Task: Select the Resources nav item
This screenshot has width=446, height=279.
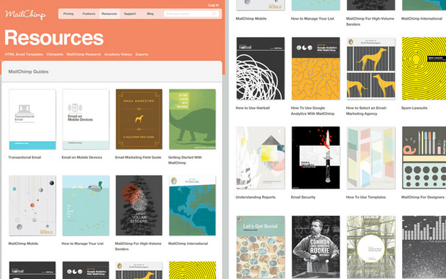Action: coord(109,14)
